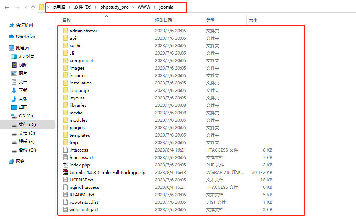
Task: Select 软件 (D:) drive in sidebar
Action: coord(27,125)
